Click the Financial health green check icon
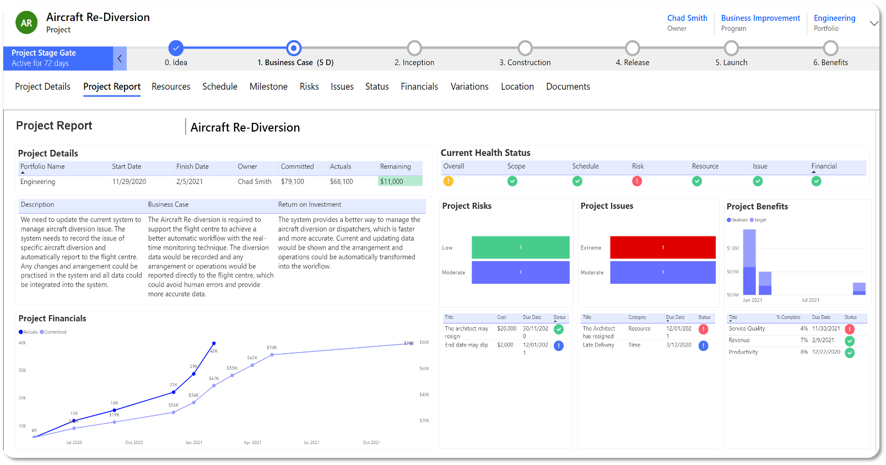The width and height of the screenshot is (886, 465). (x=817, y=181)
